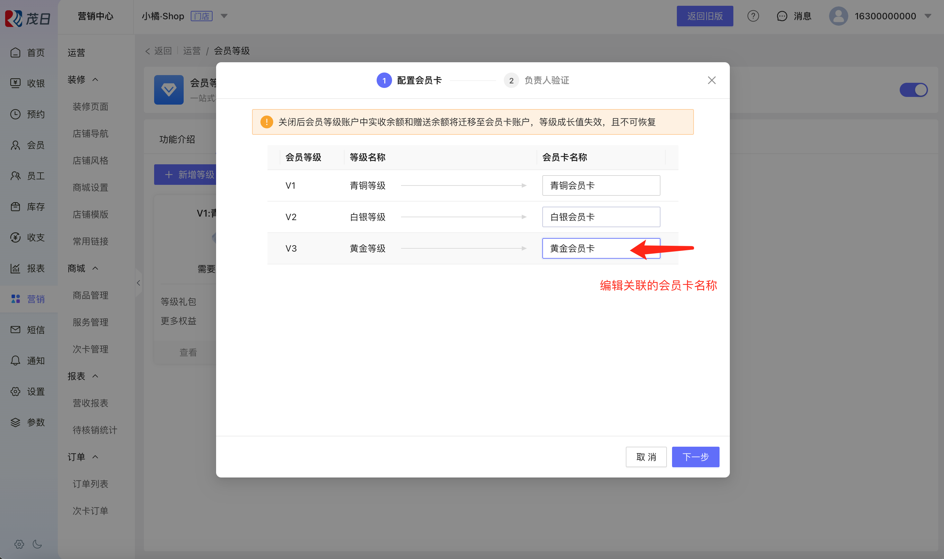The image size is (944, 559).
Task: Open the 报表 chart icon in sidebar
Action: click(x=15, y=268)
